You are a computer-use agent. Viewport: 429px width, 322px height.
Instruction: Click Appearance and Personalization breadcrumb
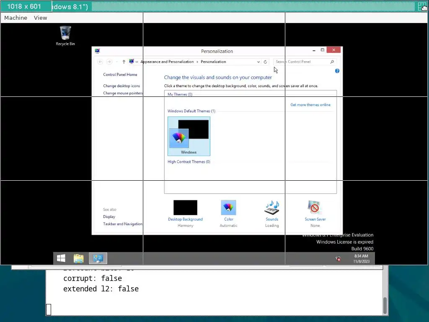[167, 62]
